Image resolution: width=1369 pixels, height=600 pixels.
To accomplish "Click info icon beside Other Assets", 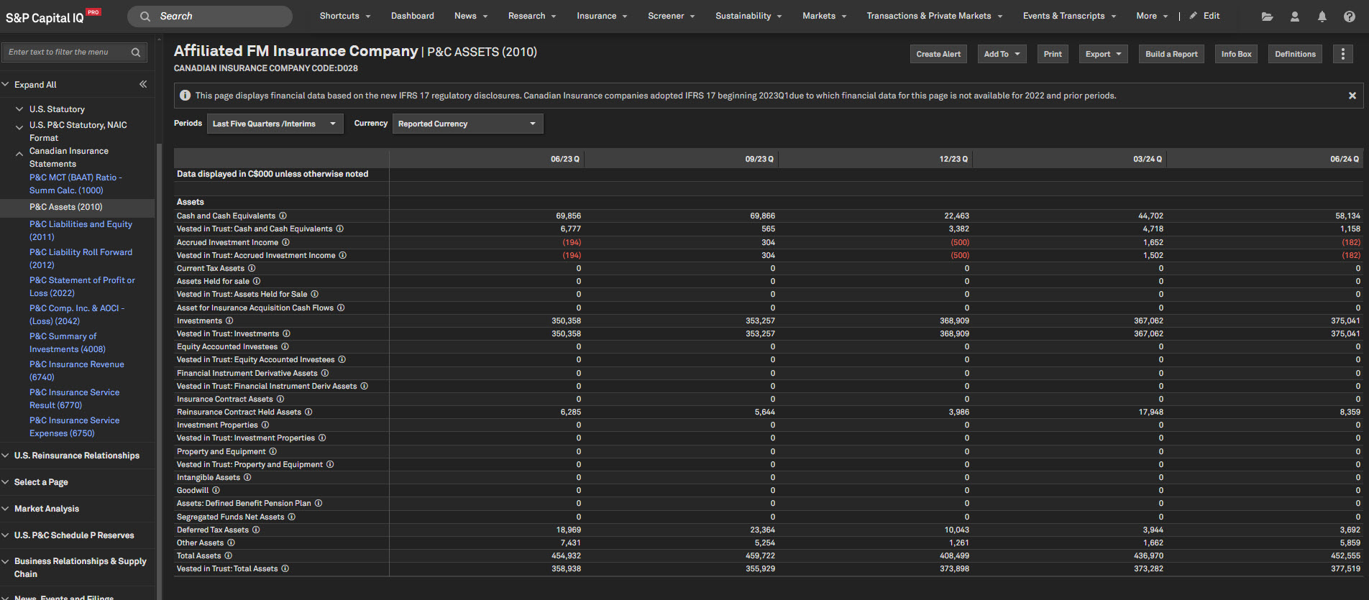I will (x=231, y=543).
